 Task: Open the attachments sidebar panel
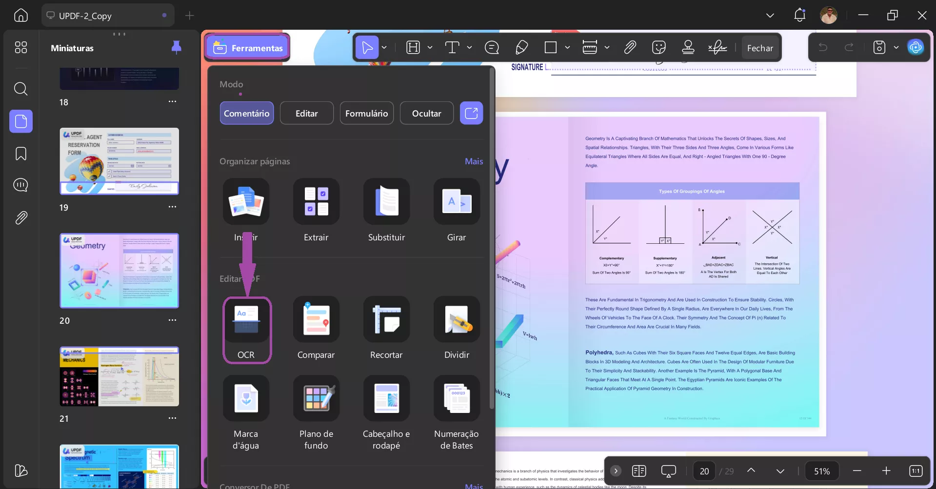[x=21, y=217]
